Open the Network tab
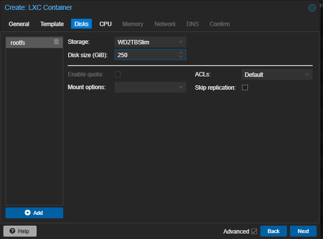This screenshot has height=239, width=323. click(165, 24)
